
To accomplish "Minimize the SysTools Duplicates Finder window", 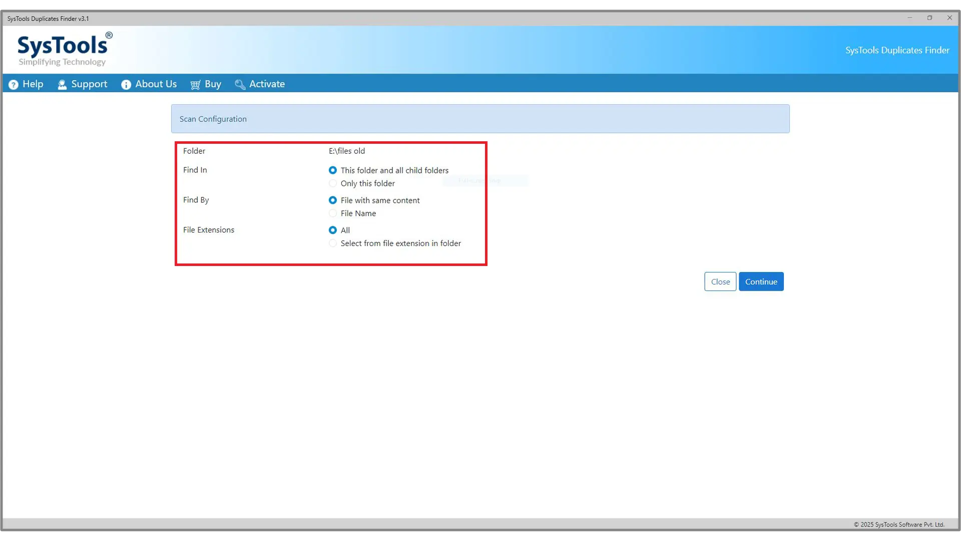I will coord(910,18).
